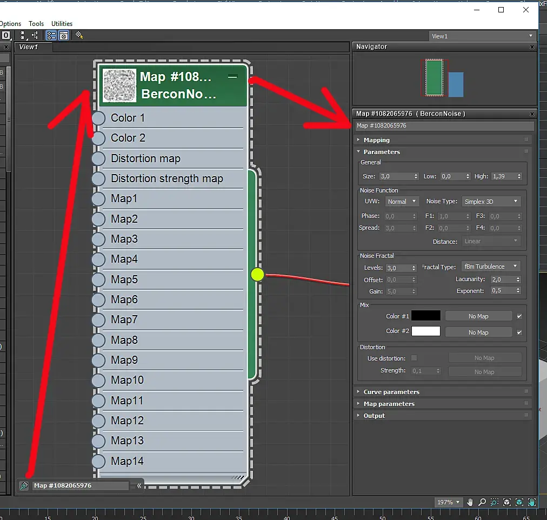Click the Lay Out All icon
This screenshot has height=520, width=547.
22,35
